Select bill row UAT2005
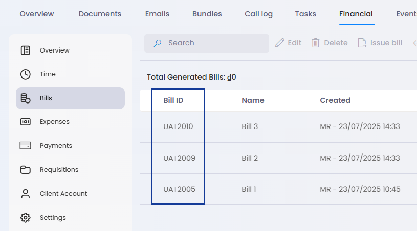 click(x=278, y=189)
